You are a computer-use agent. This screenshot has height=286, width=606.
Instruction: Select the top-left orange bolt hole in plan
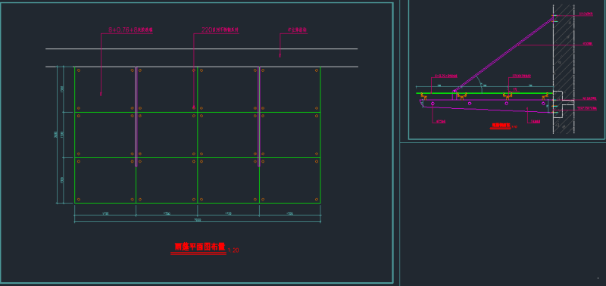(x=79, y=70)
